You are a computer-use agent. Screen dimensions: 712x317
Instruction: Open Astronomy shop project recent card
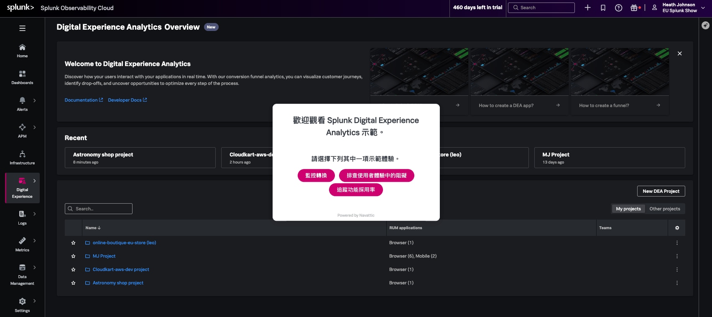click(140, 158)
